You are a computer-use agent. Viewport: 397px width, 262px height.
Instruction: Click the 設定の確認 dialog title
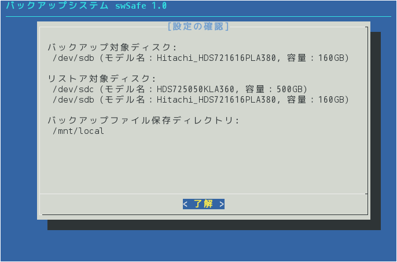point(198,27)
